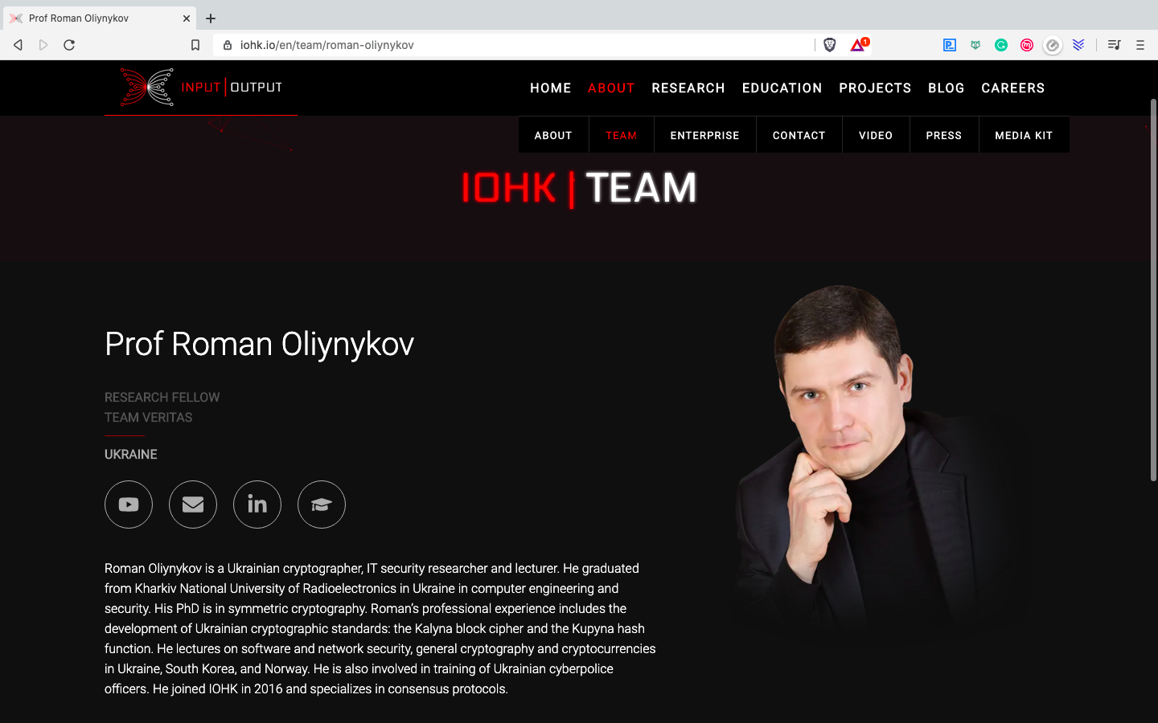Click the address bar URL field
The height and width of the screenshot is (723, 1158).
pyautogui.click(x=515, y=45)
